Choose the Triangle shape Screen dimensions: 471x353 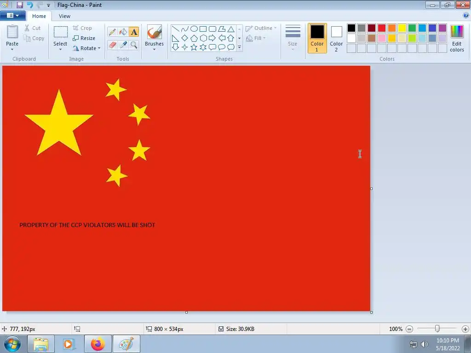231,29
